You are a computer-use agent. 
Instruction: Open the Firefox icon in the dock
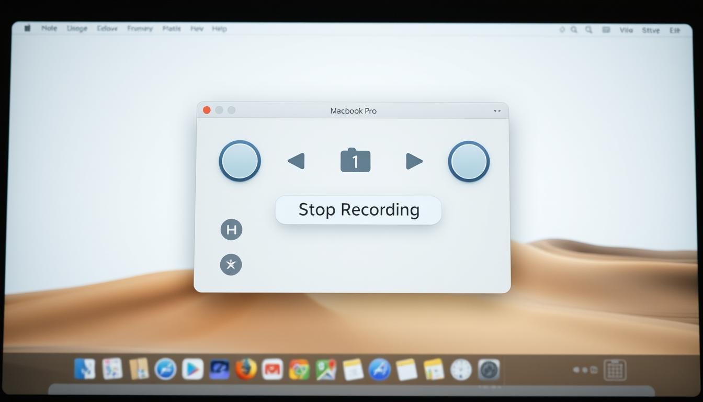click(246, 369)
